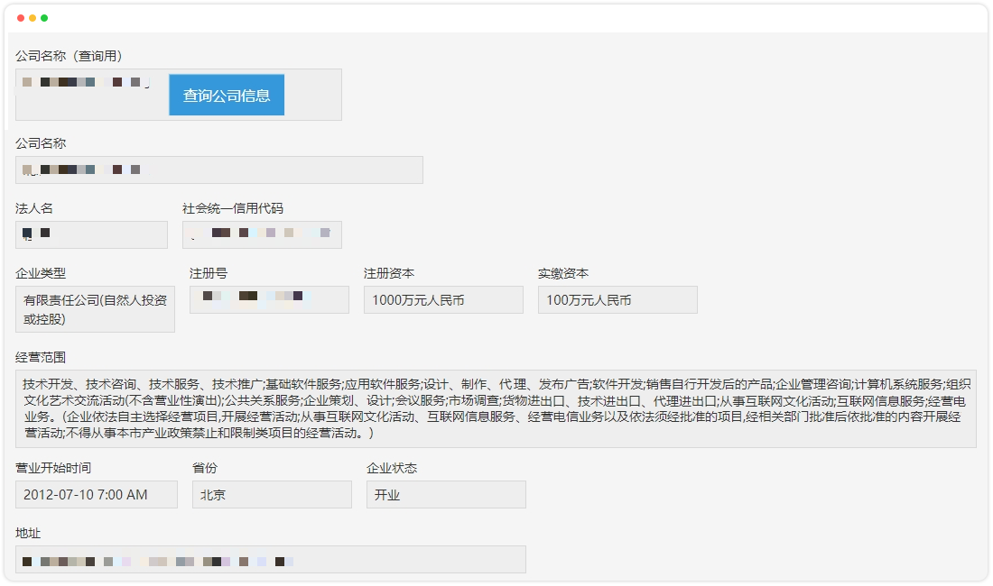Viewport: 993px width, 586px height.
Task: Click the 省份 label
Action: [205, 468]
